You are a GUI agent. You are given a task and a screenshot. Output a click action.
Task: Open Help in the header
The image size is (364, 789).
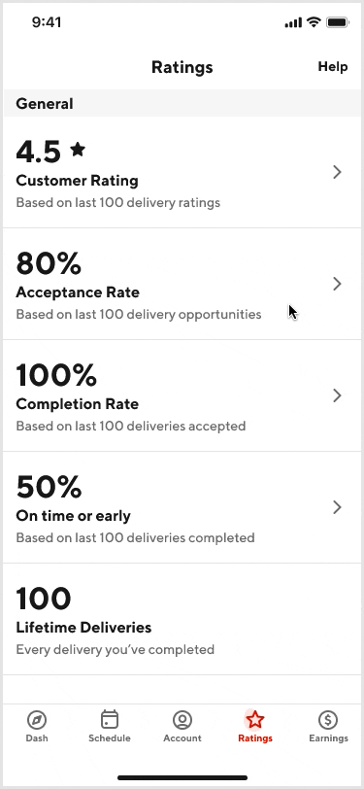pos(332,66)
